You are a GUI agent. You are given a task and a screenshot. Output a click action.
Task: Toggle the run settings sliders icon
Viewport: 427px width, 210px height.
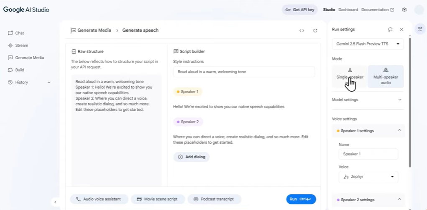[x=420, y=29]
